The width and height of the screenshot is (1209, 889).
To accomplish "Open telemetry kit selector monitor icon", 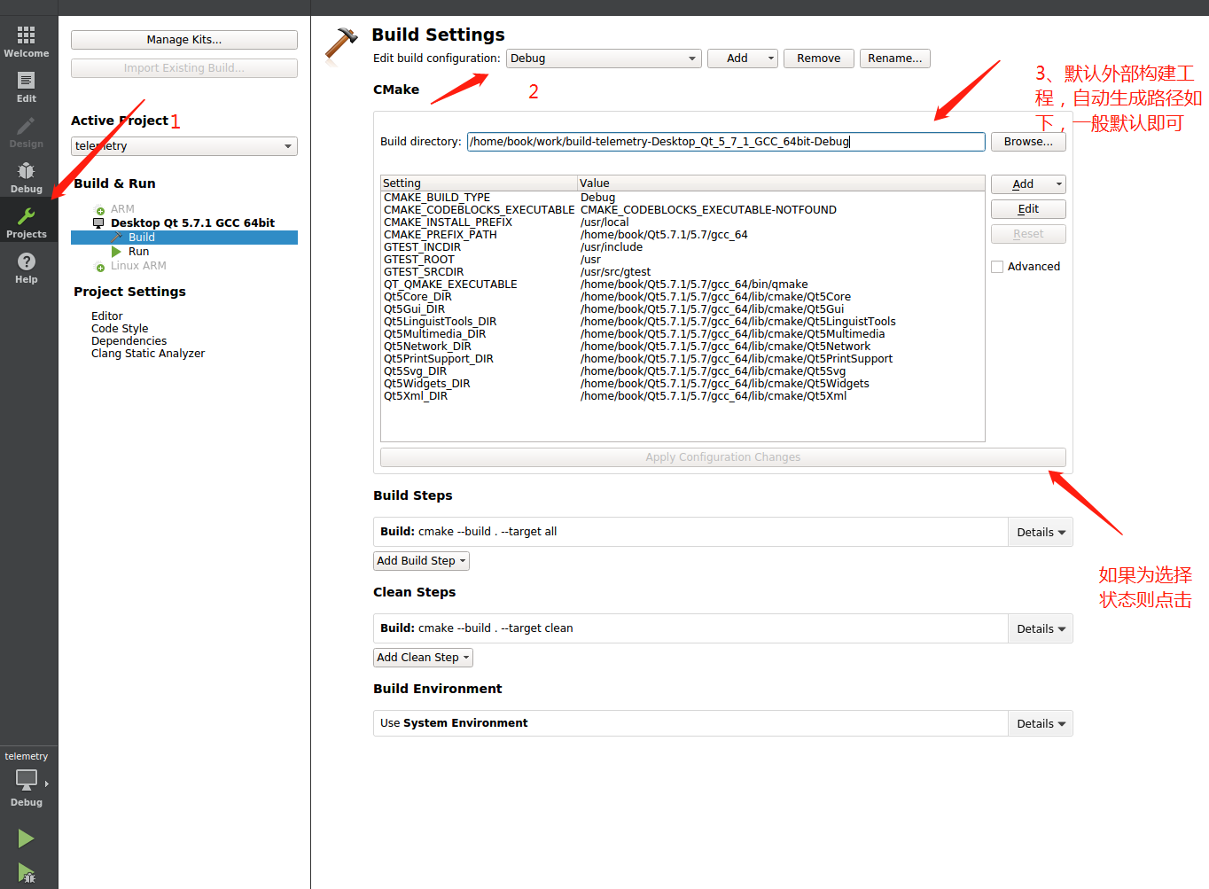I will pyautogui.click(x=27, y=781).
